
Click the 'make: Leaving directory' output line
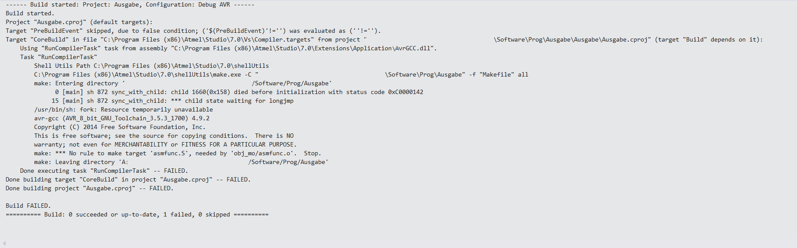click(x=181, y=162)
